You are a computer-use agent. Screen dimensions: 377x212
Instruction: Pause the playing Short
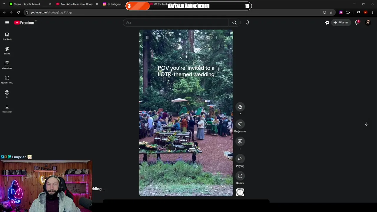point(147,37)
